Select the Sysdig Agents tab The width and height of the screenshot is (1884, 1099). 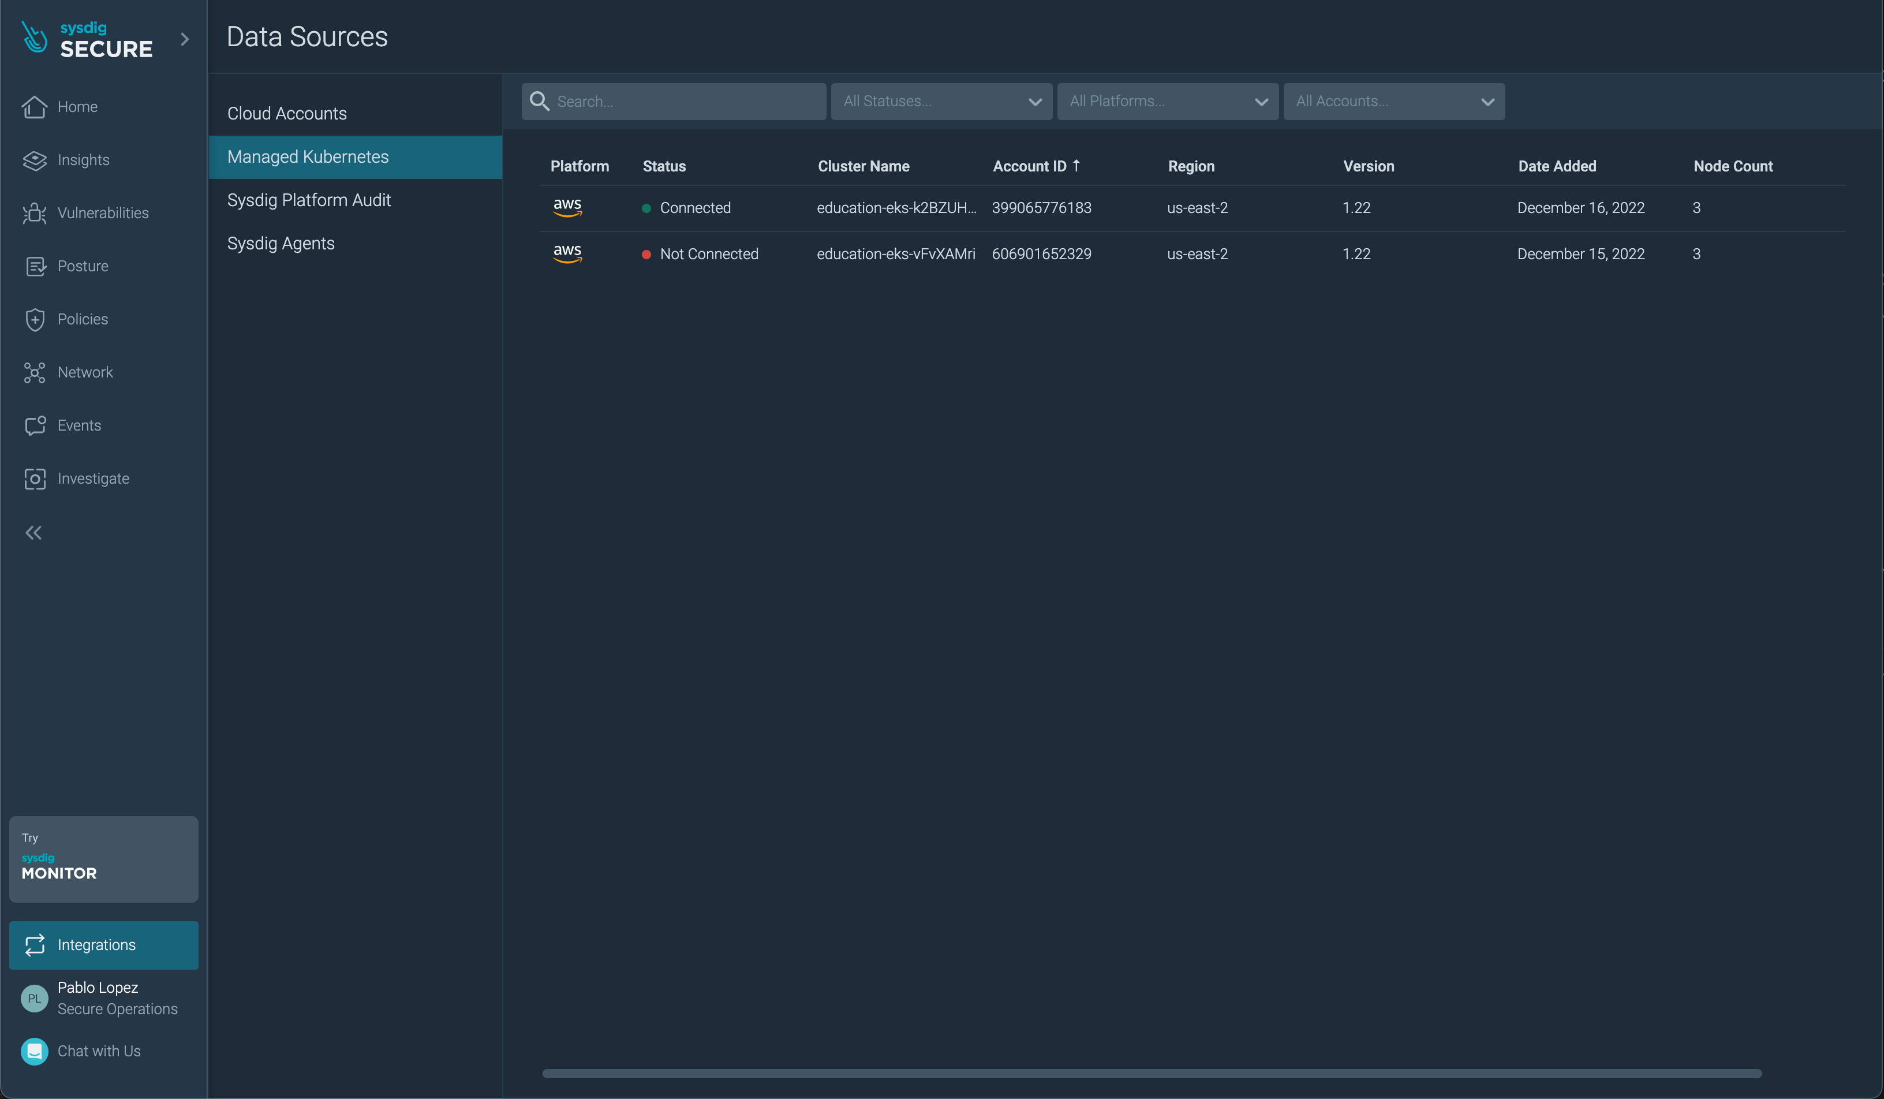point(355,244)
